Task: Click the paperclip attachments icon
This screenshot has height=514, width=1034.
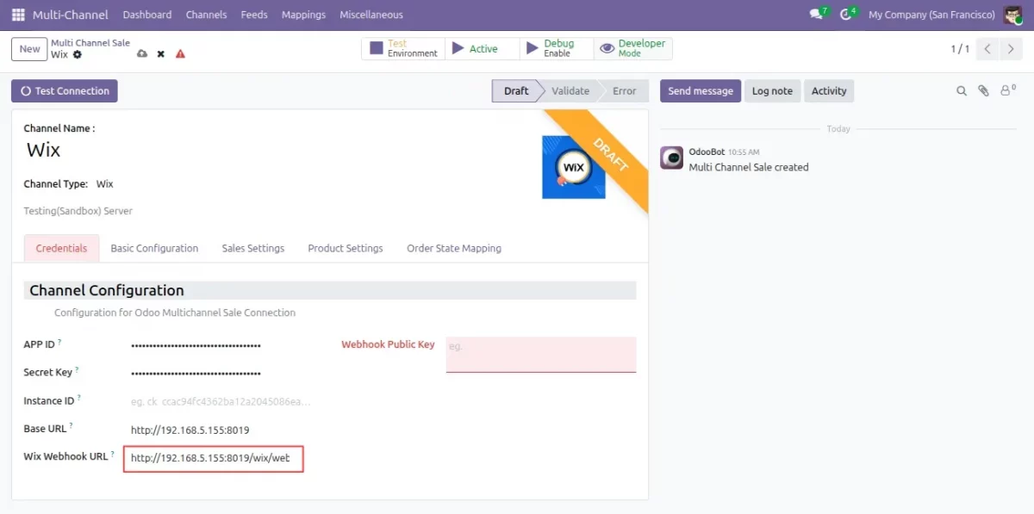Action: click(983, 90)
